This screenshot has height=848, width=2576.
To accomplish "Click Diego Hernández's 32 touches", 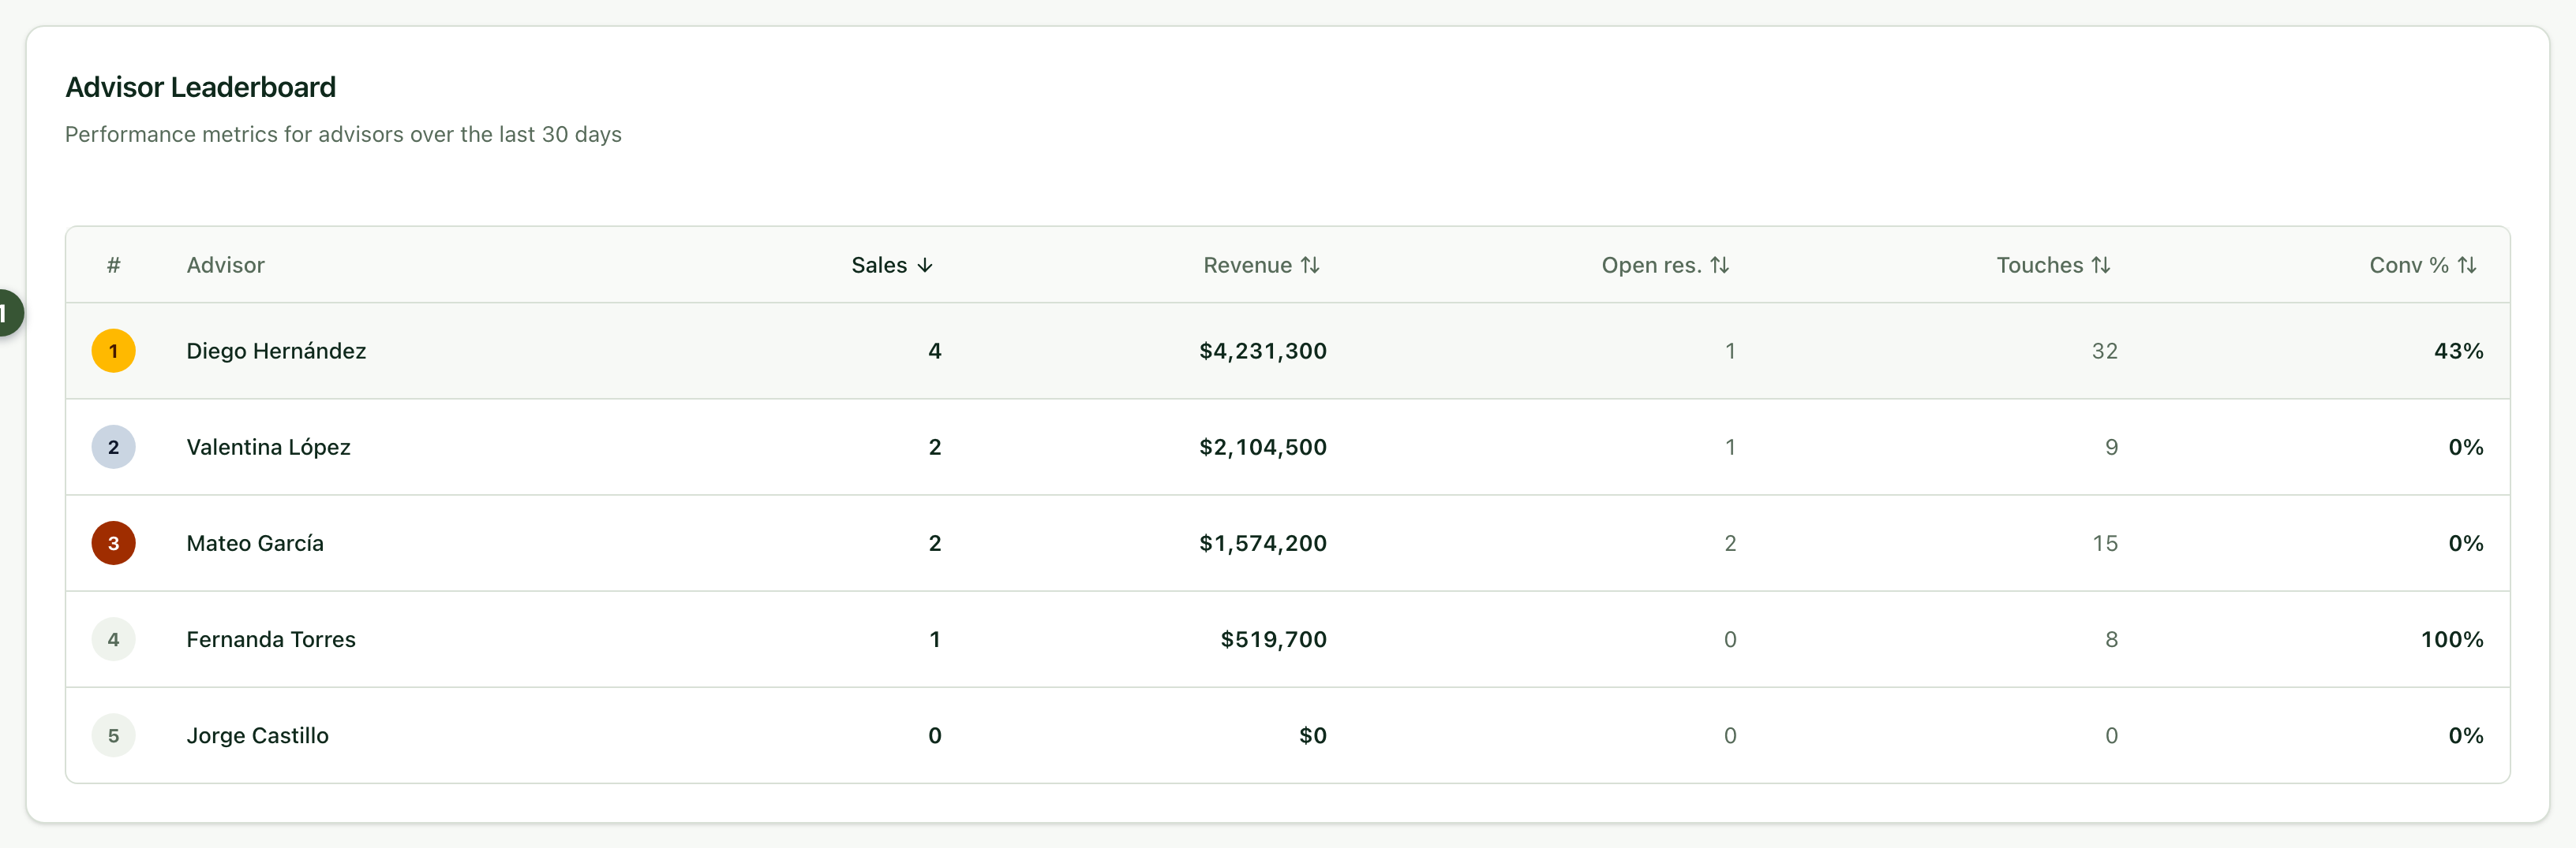I will point(2104,351).
